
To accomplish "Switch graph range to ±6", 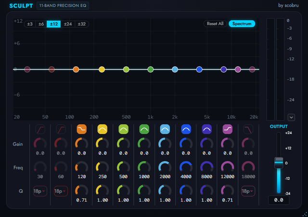I will point(41,24).
